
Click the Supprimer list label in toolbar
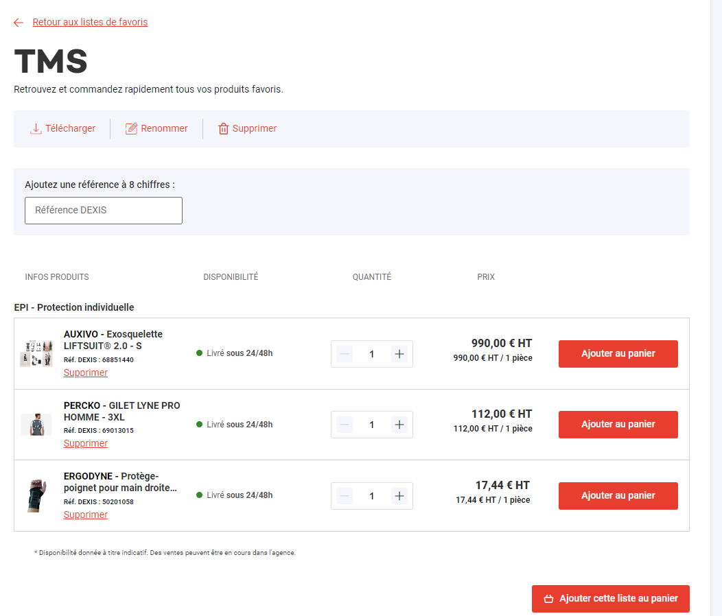254,128
